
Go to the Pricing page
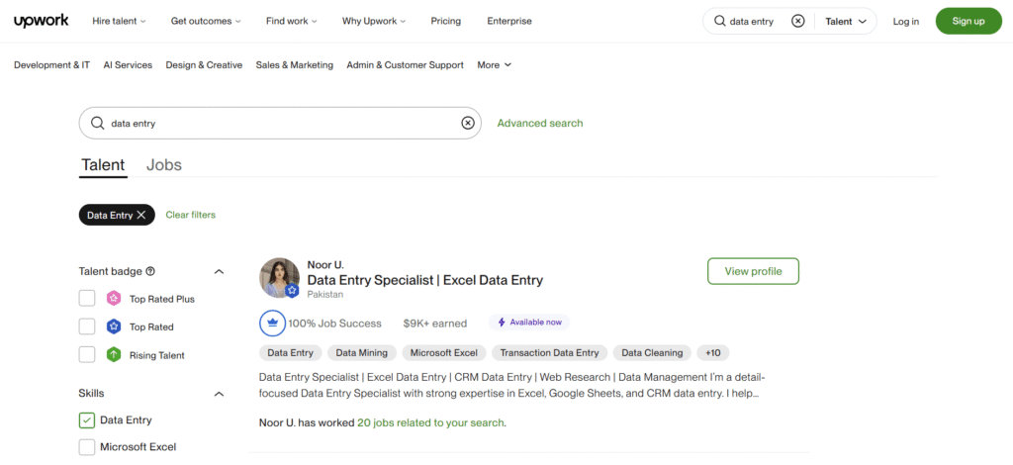point(446,21)
